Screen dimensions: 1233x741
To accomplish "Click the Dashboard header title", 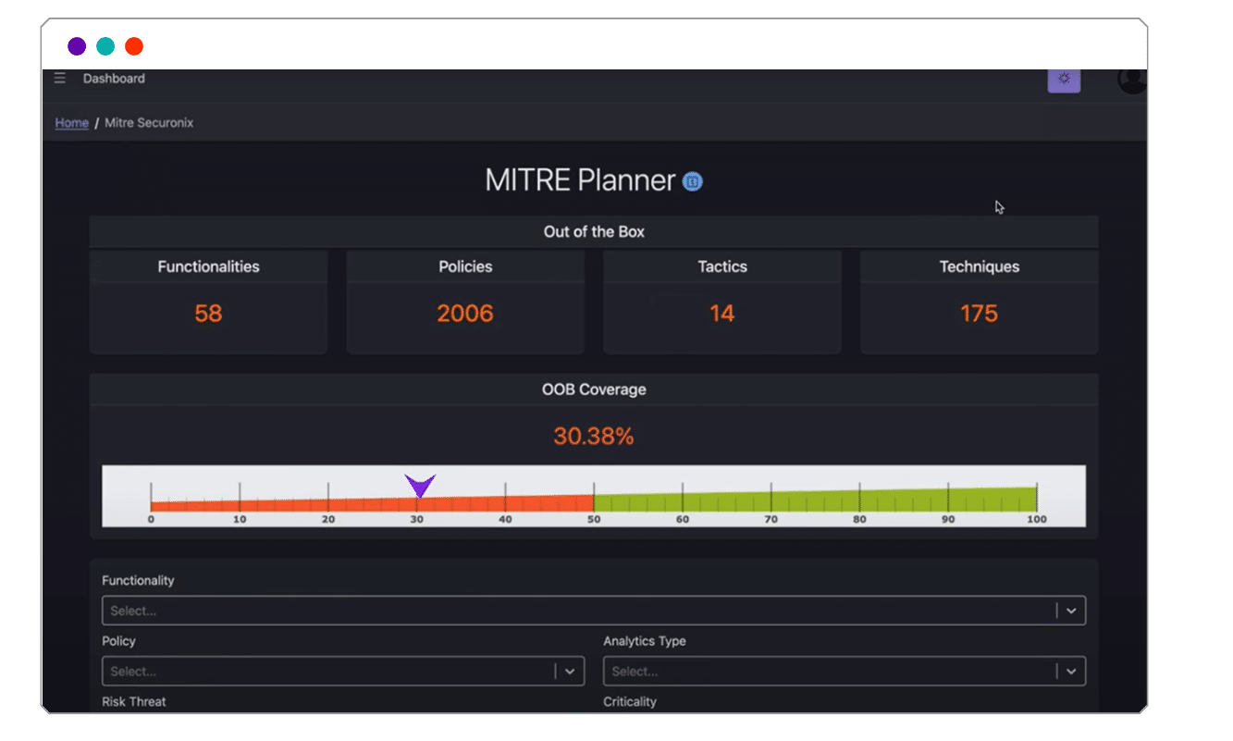I will 114,79.
